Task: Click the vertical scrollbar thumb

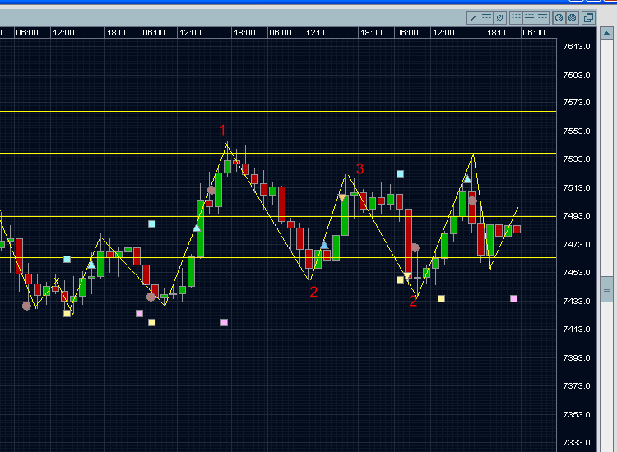Action: pos(608,289)
